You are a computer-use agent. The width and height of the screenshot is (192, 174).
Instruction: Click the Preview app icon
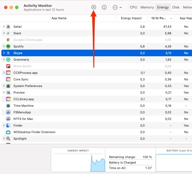[8, 92]
